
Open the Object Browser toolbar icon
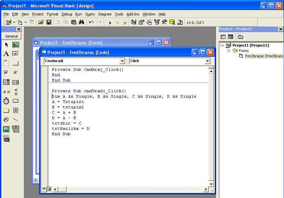click(x=157, y=22)
